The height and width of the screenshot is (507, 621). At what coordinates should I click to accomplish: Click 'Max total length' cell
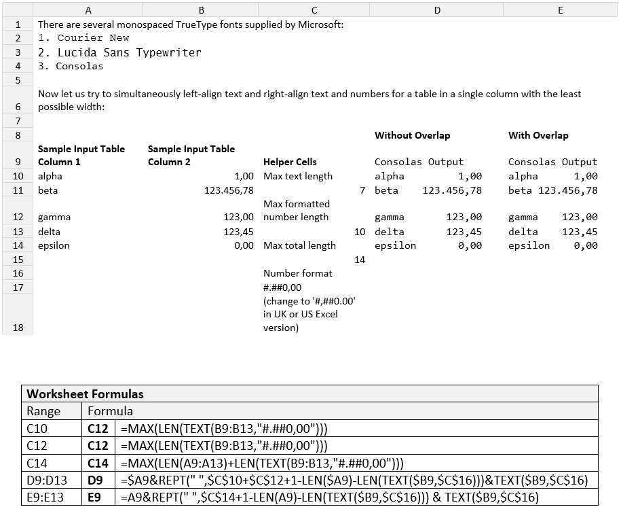coord(299,245)
